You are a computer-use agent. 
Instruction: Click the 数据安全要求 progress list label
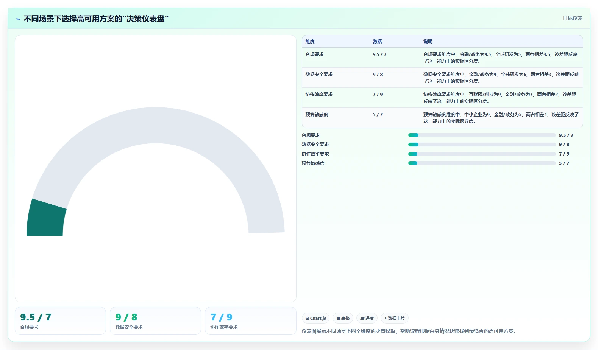[315, 145]
